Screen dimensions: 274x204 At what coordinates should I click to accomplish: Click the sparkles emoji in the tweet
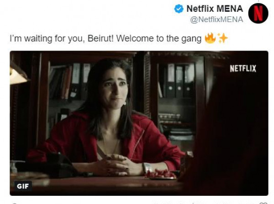click(222, 38)
